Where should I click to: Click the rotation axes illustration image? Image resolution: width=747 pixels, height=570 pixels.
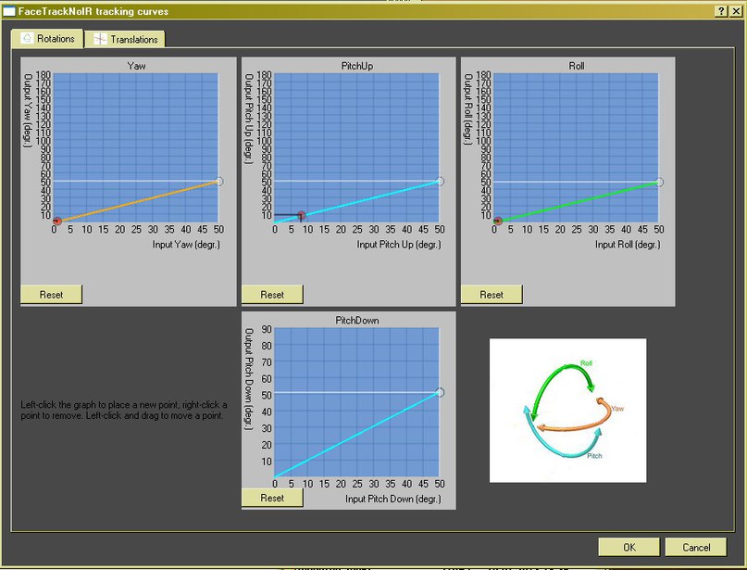click(567, 411)
